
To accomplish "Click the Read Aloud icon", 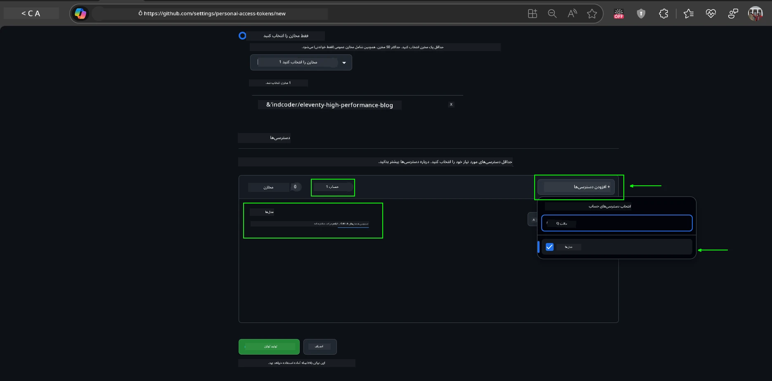I will (x=572, y=14).
